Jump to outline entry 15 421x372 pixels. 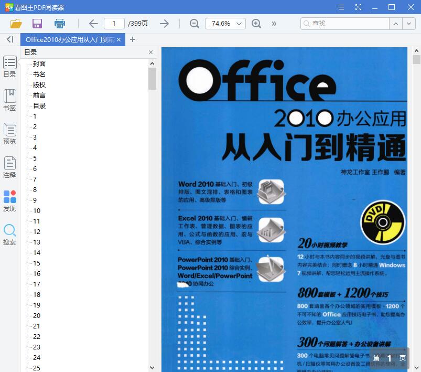[x=37, y=263]
